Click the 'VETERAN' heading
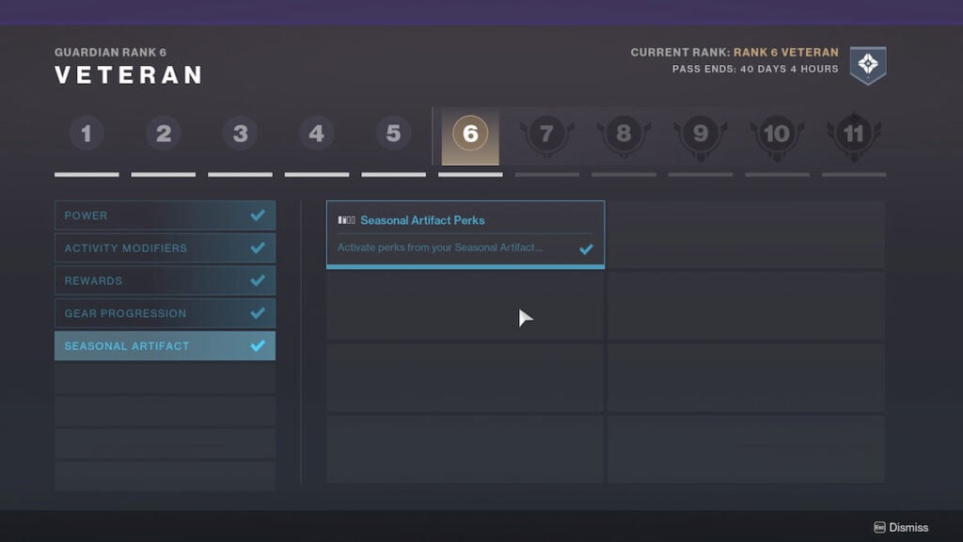This screenshot has width=963, height=542. 129,75
